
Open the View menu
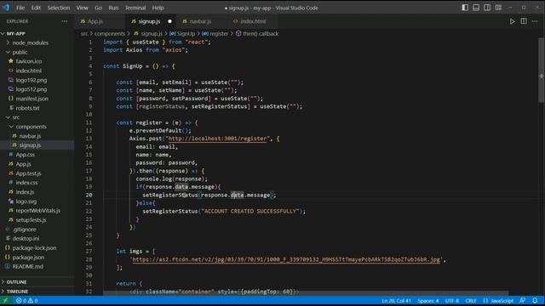(82, 8)
